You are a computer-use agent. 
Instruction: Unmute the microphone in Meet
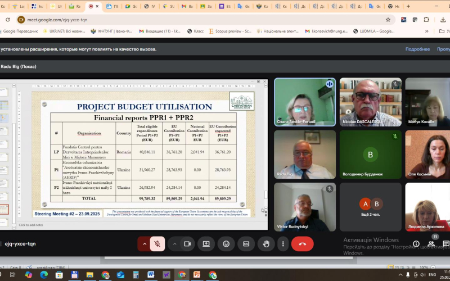tap(157, 244)
